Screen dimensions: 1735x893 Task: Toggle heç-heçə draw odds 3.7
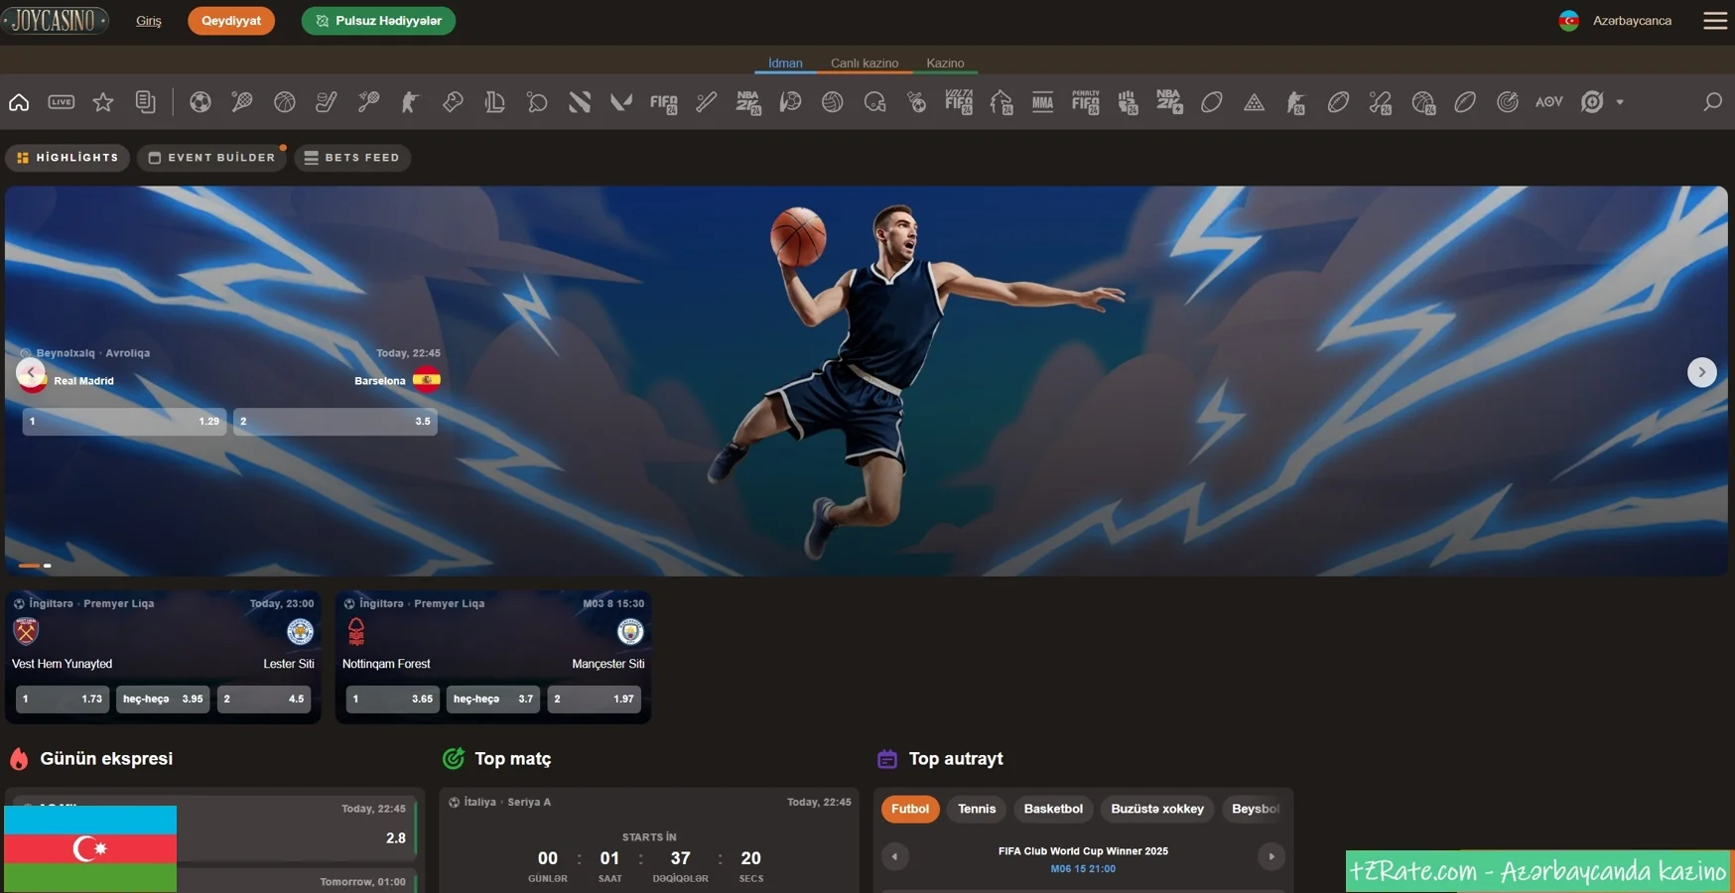click(493, 700)
